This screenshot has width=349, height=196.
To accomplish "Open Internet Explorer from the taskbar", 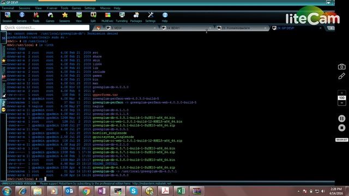I will (22, 191).
